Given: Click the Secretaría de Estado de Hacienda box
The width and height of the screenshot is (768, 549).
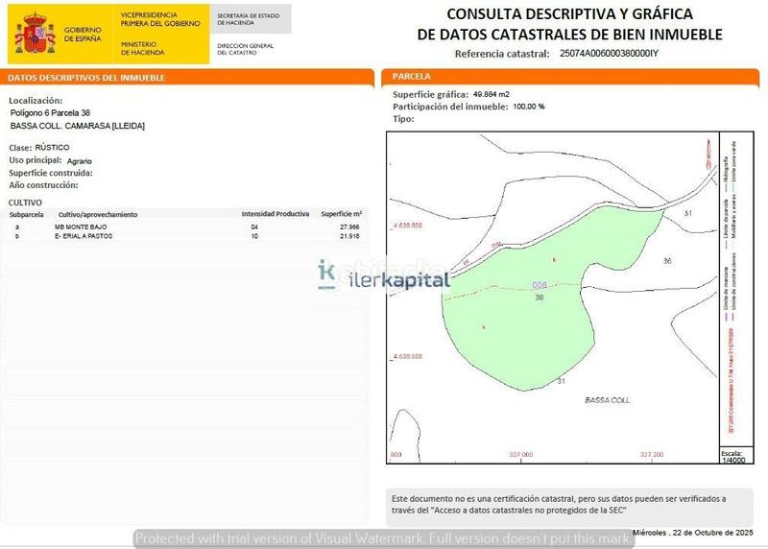Looking at the screenshot, I should coord(248,20).
